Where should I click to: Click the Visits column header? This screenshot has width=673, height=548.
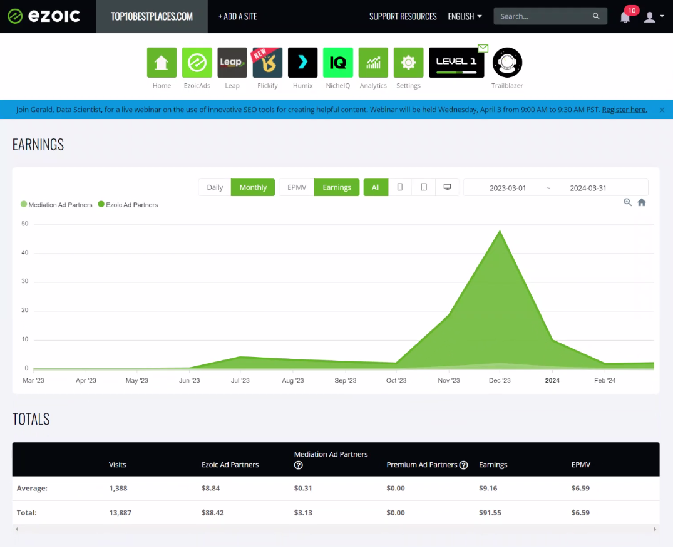click(x=118, y=465)
